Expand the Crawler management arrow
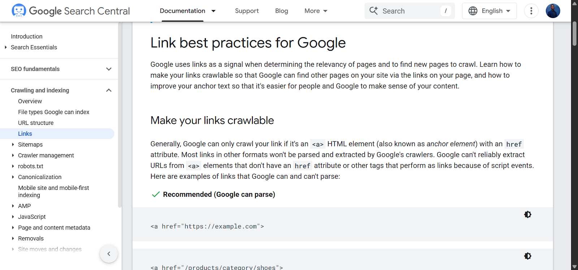The image size is (578, 270). coord(13,155)
